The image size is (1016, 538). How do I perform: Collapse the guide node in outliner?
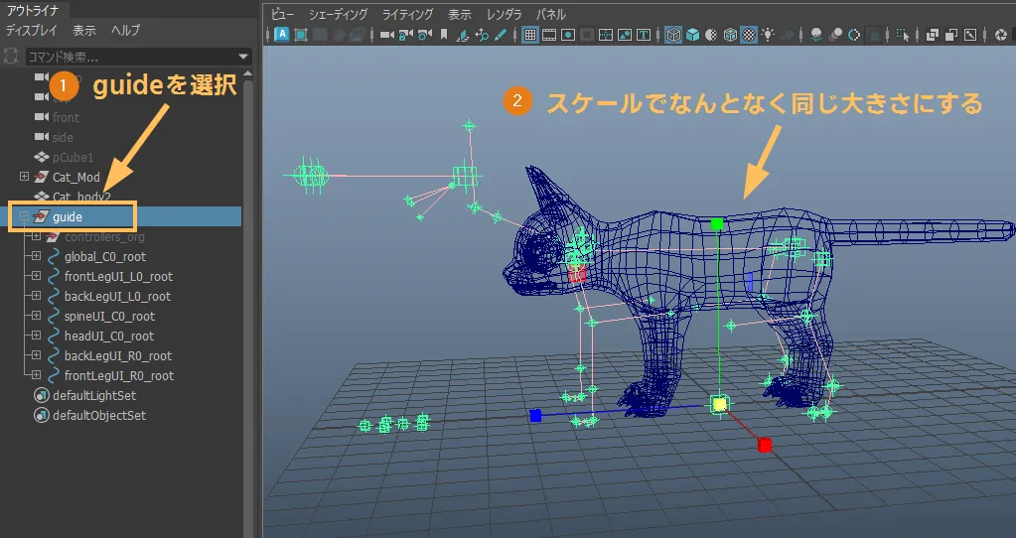pyautogui.click(x=25, y=216)
